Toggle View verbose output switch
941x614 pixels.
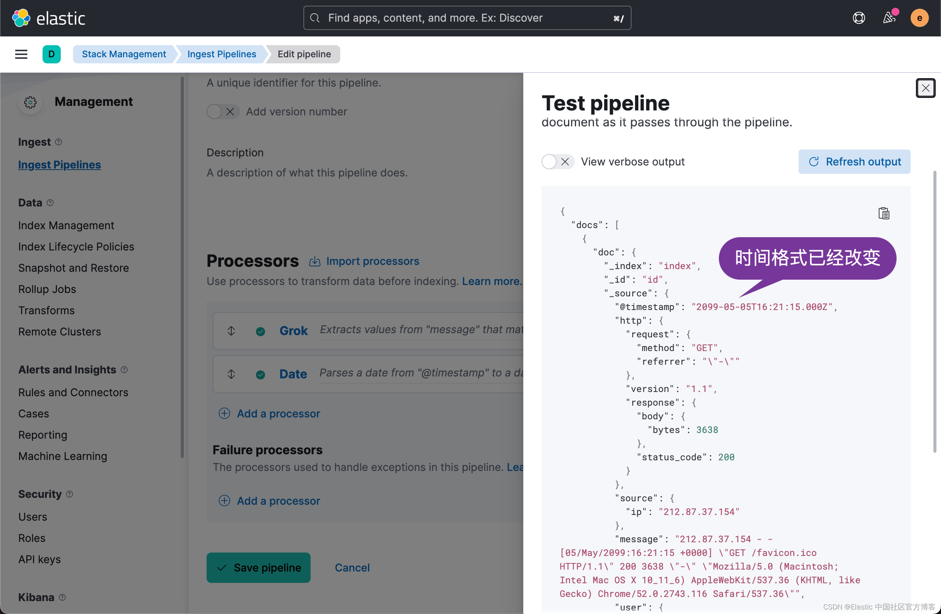pyautogui.click(x=557, y=162)
